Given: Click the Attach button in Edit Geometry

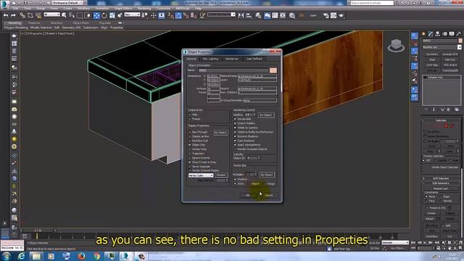Looking at the screenshot, I should click(x=429, y=219).
